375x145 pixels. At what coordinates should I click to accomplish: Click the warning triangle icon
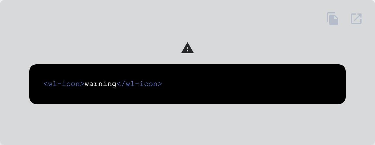(x=187, y=48)
